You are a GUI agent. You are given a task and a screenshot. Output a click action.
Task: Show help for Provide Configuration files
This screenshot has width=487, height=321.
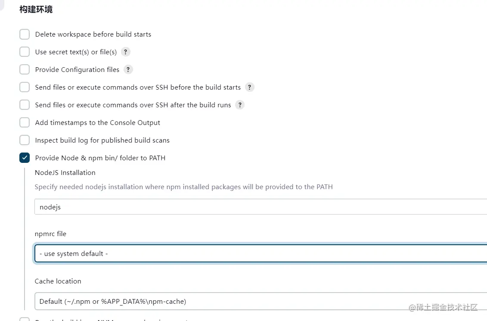[x=128, y=70]
